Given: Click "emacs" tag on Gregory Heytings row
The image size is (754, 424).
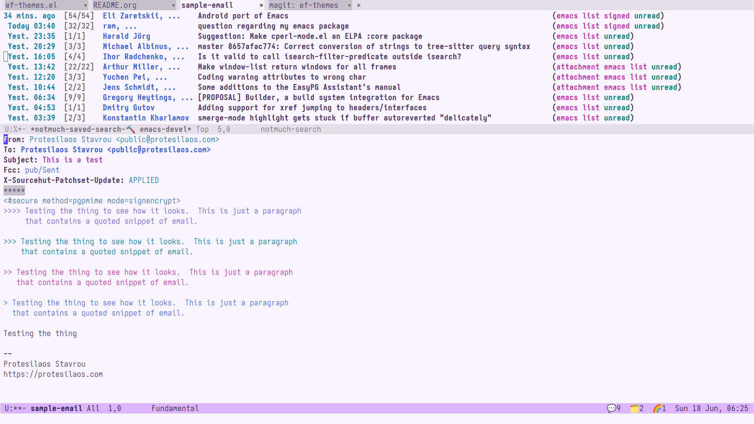Looking at the screenshot, I should [x=567, y=97].
